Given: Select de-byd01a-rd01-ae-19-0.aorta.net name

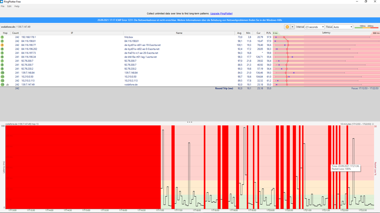Looking at the screenshot, I should click(x=143, y=45).
